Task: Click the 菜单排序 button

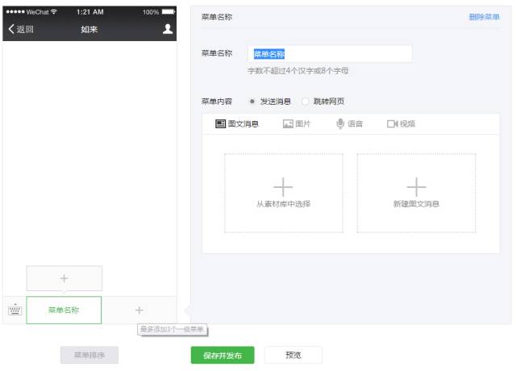Action: (89, 355)
